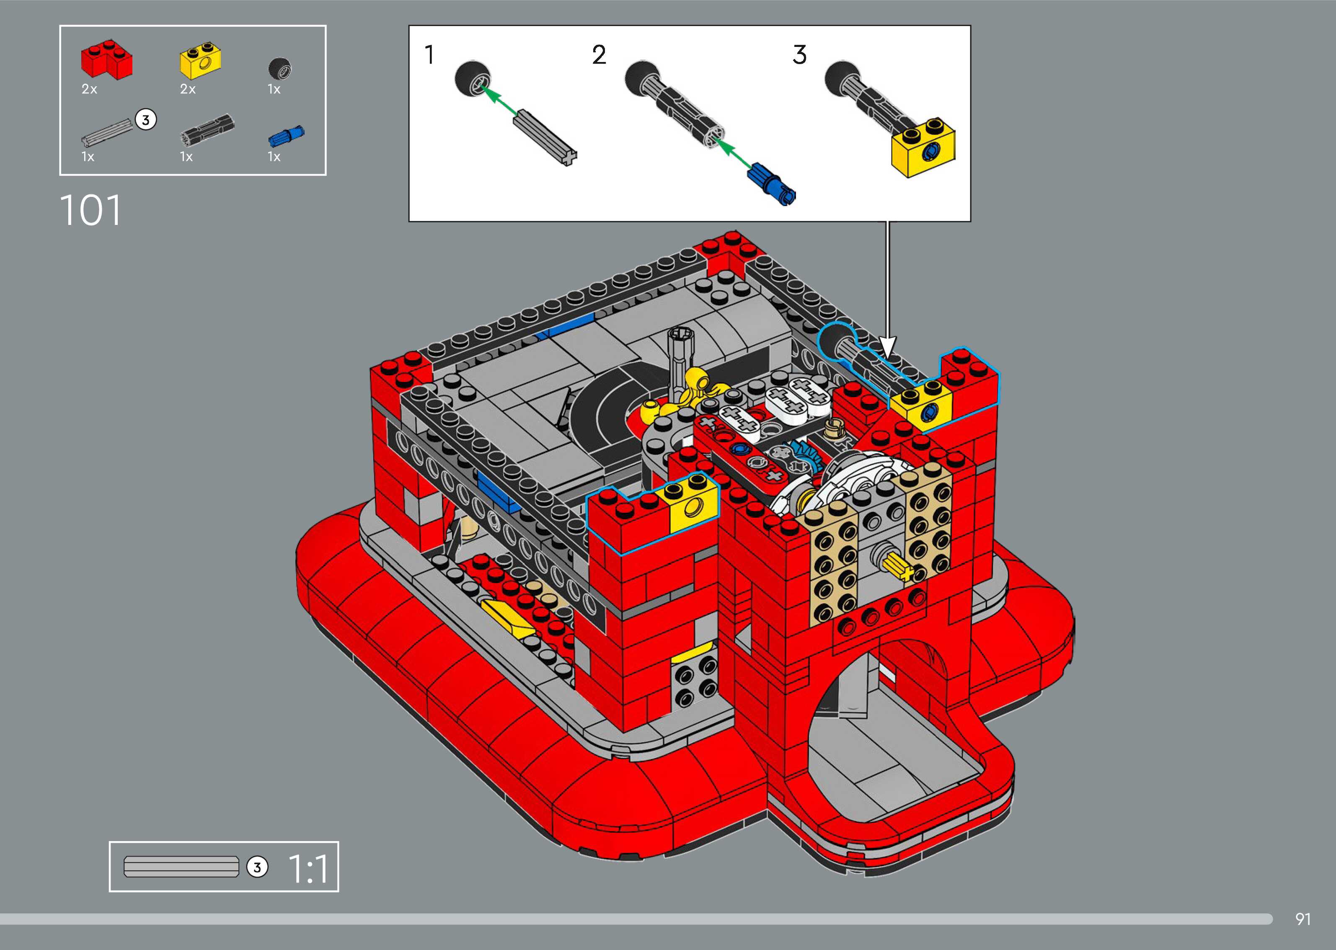This screenshot has width=1336, height=950.
Task: Click the sub-step number 2 label
Action: coord(599,55)
